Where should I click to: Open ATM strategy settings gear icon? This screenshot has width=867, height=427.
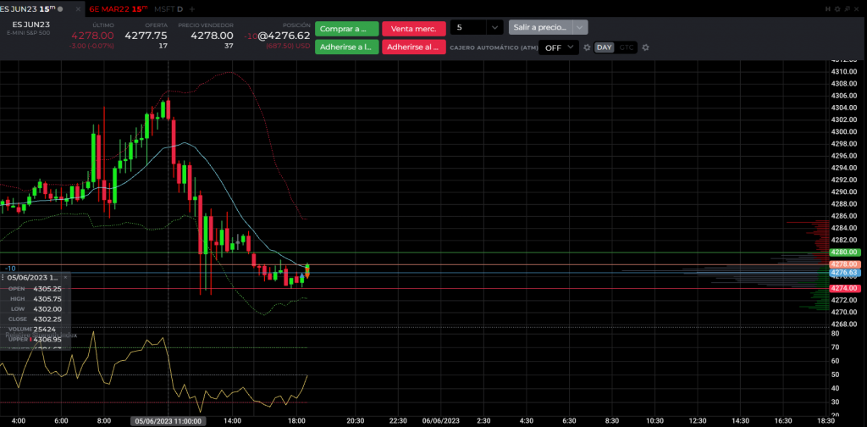coord(587,47)
